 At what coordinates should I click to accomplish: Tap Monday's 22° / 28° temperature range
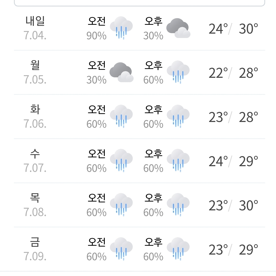tap(233, 73)
